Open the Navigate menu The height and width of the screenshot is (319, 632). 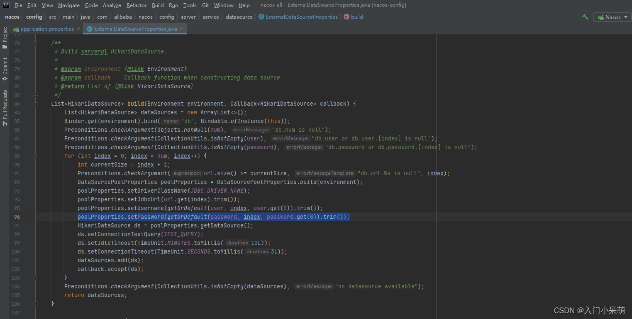pos(69,5)
